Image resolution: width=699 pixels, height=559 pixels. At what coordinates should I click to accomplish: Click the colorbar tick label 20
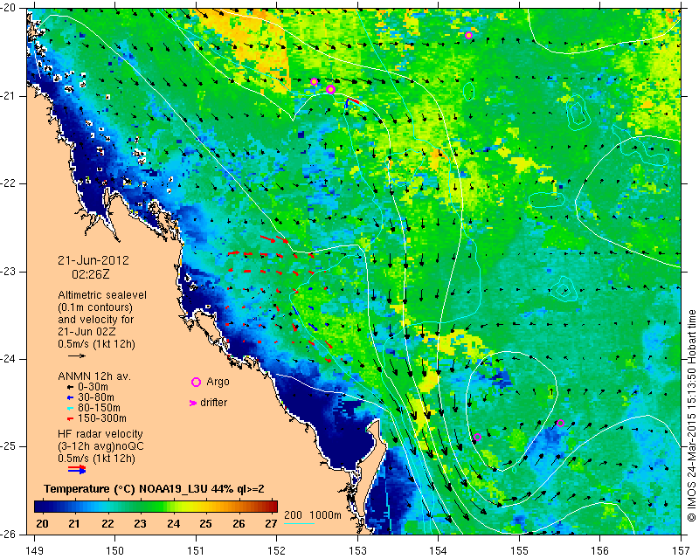click(x=42, y=523)
